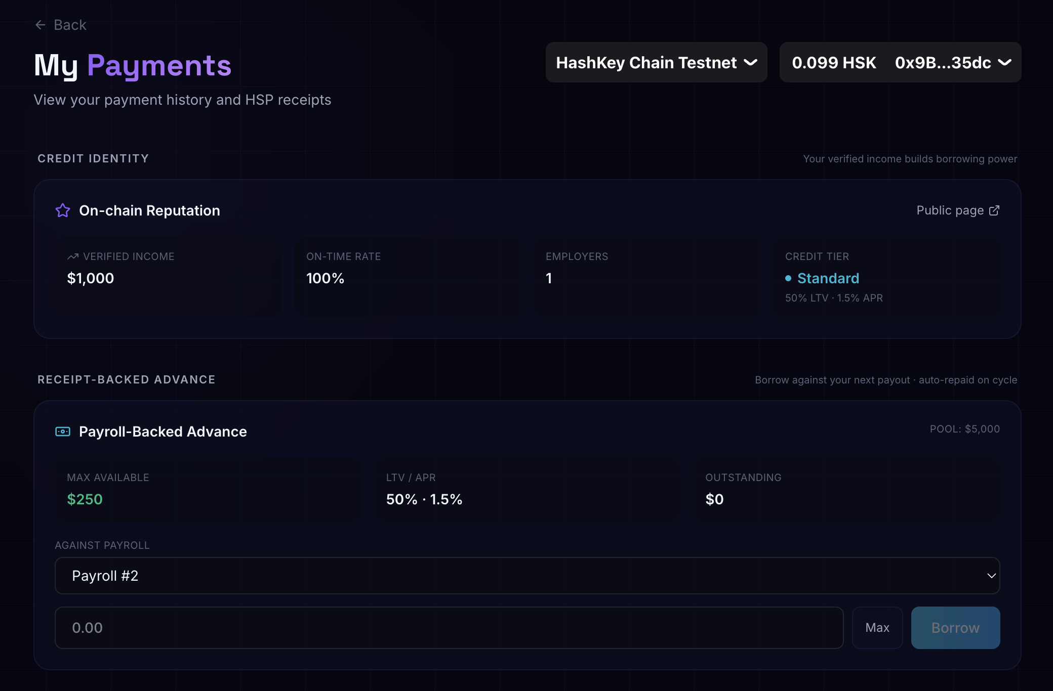Click the trend icon beside Verified Income
This screenshot has height=691, width=1053.
(x=73, y=256)
